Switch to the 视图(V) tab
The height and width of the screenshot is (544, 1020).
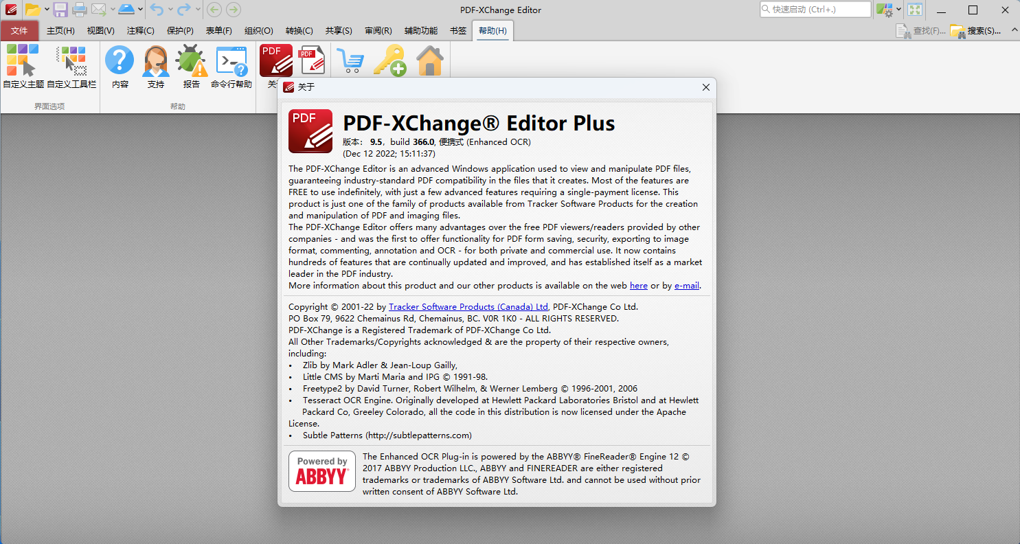(x=101, y=31)
